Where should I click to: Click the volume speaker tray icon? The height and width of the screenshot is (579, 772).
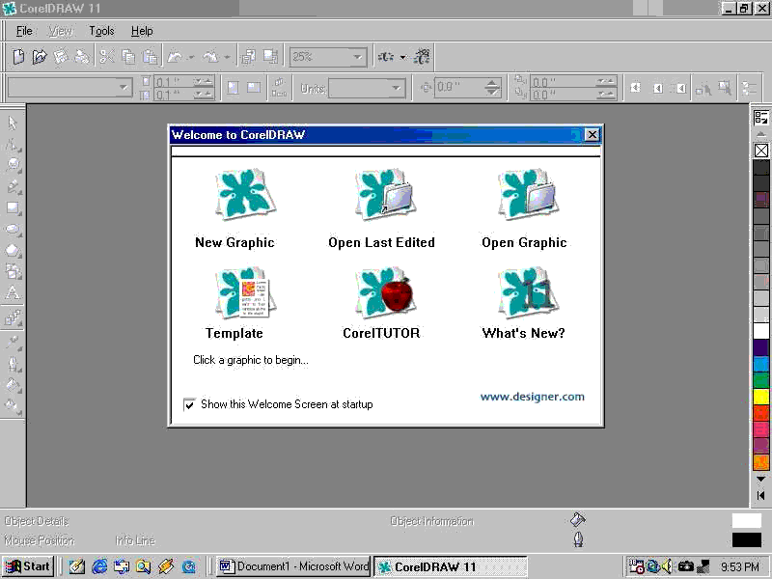pos(668,566)
